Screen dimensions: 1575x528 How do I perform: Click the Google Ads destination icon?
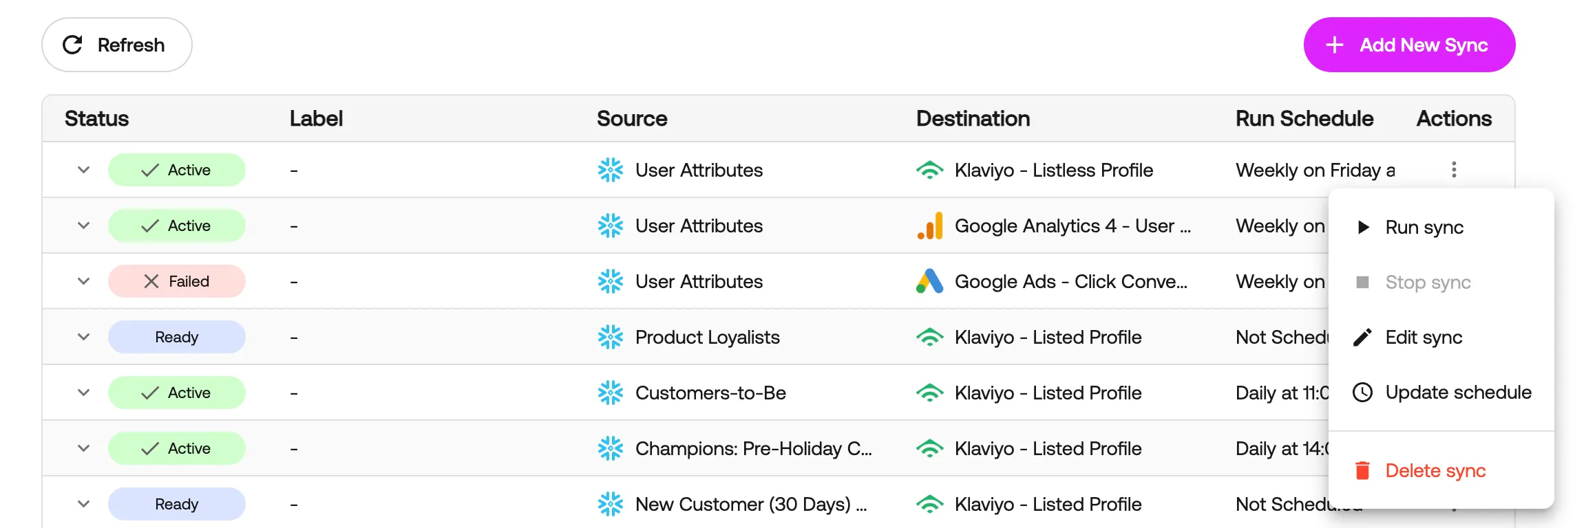coord(930,281)
